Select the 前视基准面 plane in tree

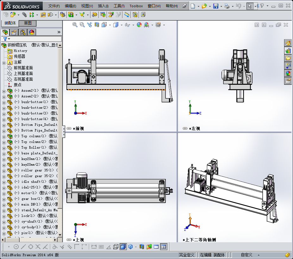tap(23, 68)
